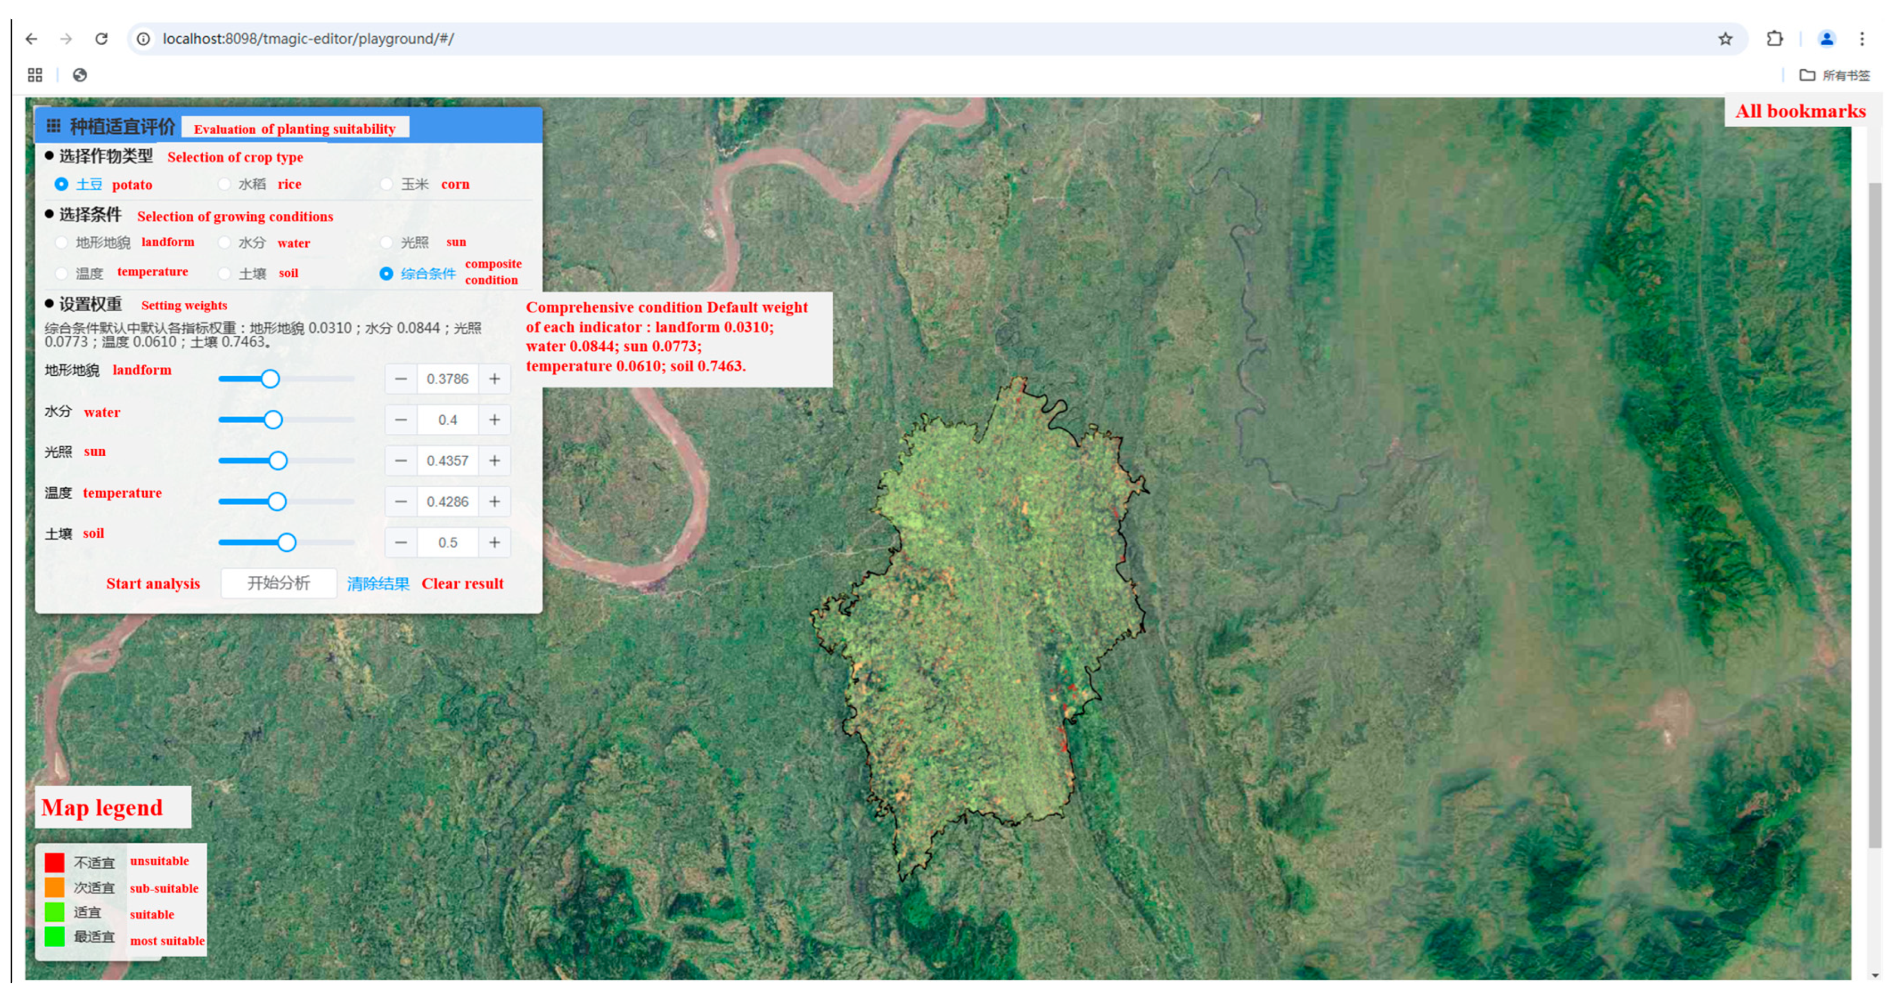Viewport: 1895px width, 999px height.
Task: Open the user profile avatar icon
Action: tap(1826, 39)
